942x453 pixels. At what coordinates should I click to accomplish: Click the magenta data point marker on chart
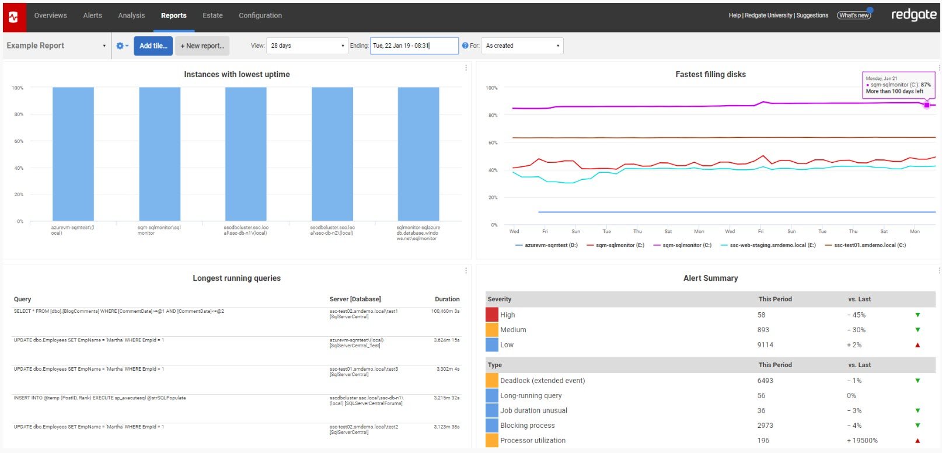[x=926, y=105]
